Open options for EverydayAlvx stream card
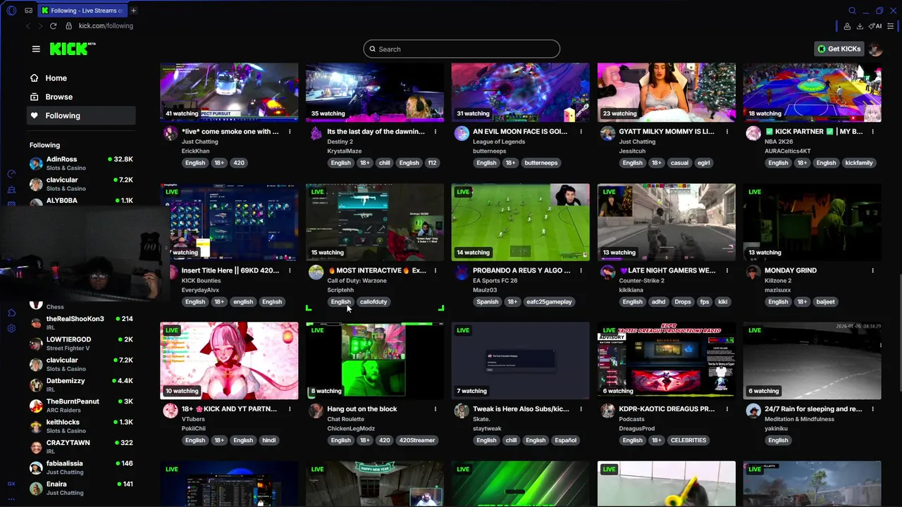The image size is (902, 507). click(290, 270)
